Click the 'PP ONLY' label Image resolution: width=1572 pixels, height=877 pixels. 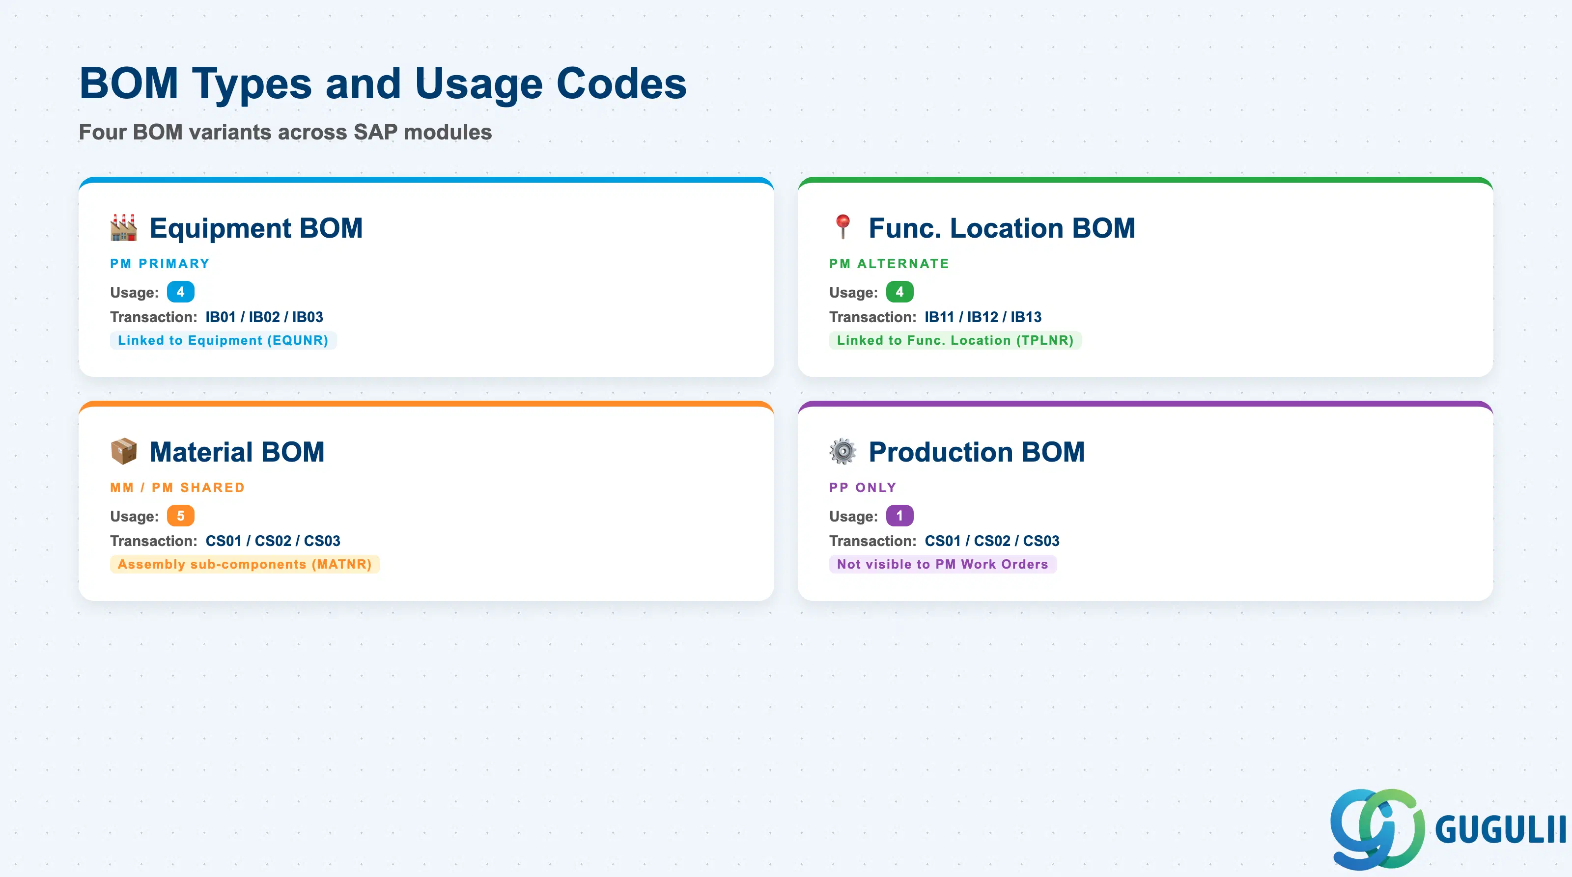click(x=863, y=487)
